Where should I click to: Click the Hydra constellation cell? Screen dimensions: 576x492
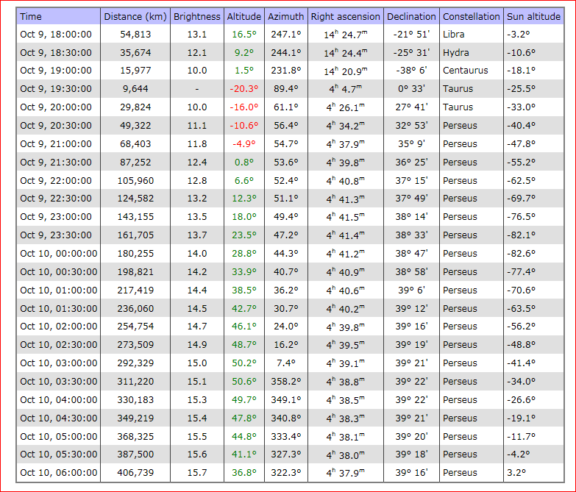(x=456, y=52)
